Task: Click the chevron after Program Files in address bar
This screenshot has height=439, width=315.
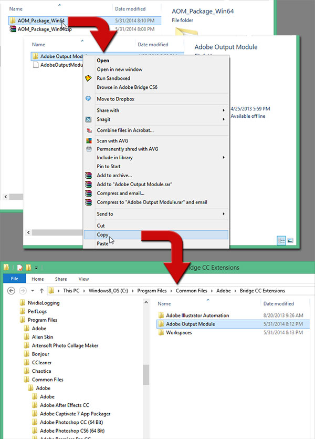Action: pyautogui.click(x=171, y=291)
